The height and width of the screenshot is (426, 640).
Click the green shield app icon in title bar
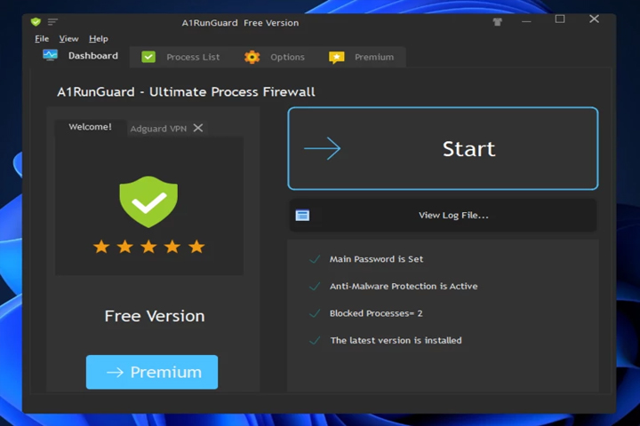[x=36, y=21]
